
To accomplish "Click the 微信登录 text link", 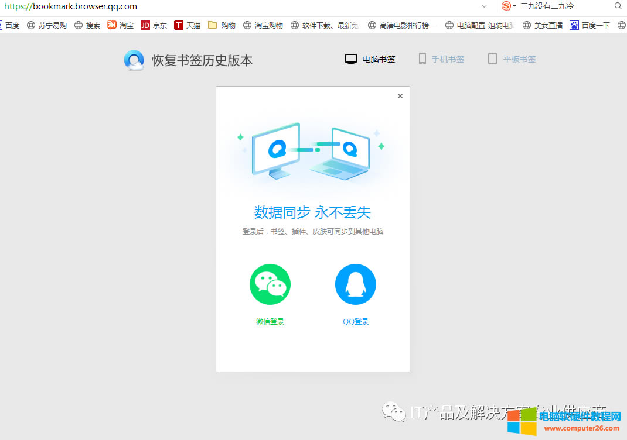I will coord(270,322).
